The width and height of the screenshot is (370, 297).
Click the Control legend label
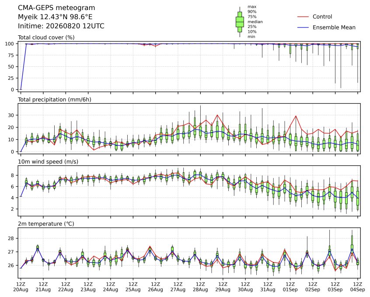tap(322, 17)
